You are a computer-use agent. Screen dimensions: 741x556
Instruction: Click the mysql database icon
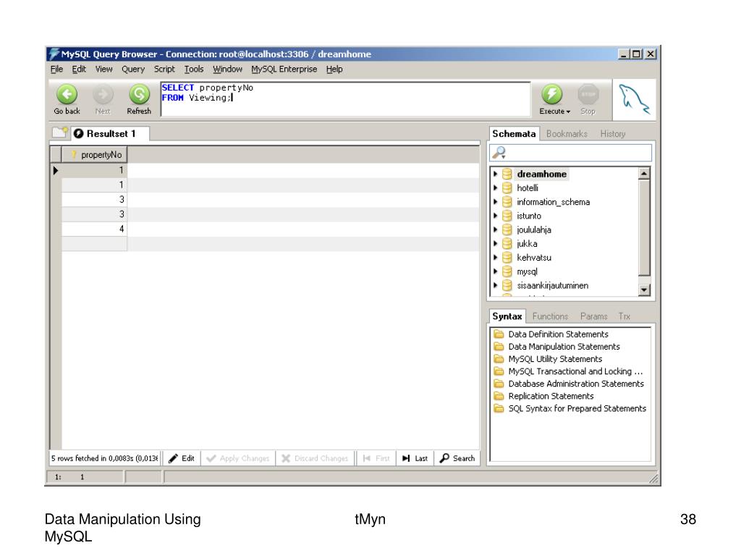[x=507, y=271]
